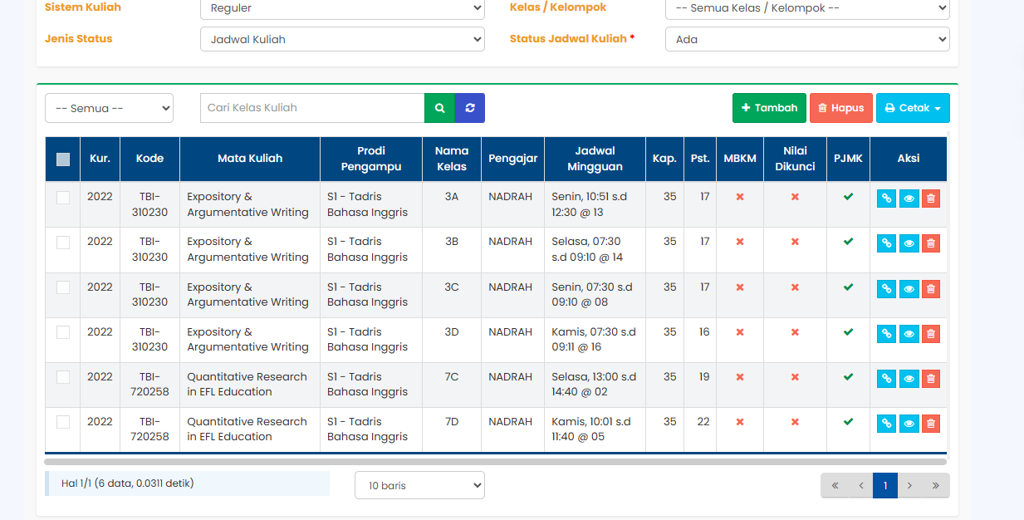
Task: View details eye icon for class 3B
Action: point(909,243)
